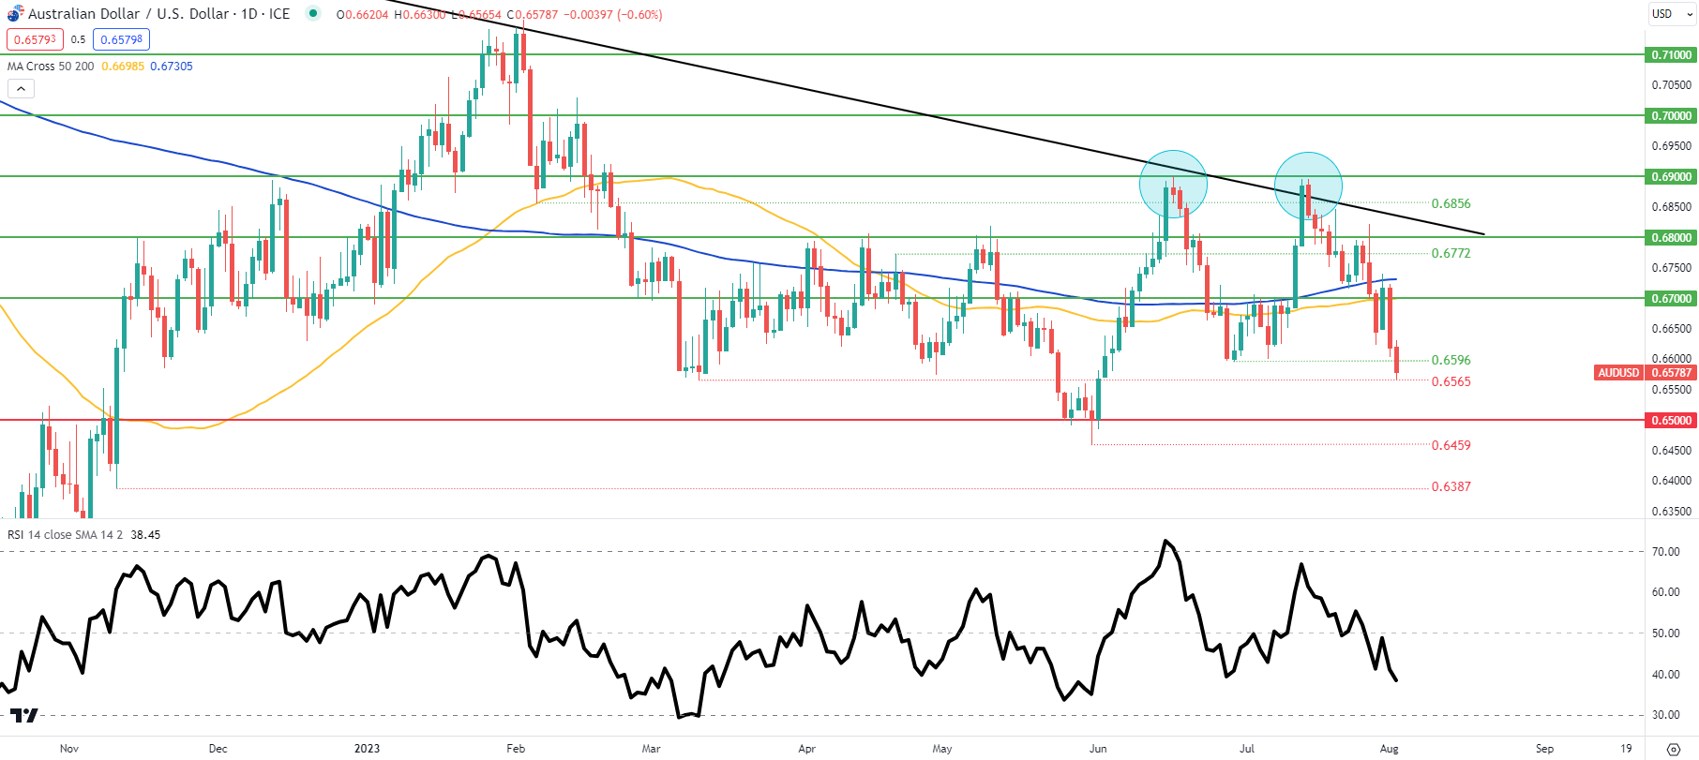
Task: Click the RSI 70.00 scale label
Action: click(x=1665, y=552)
